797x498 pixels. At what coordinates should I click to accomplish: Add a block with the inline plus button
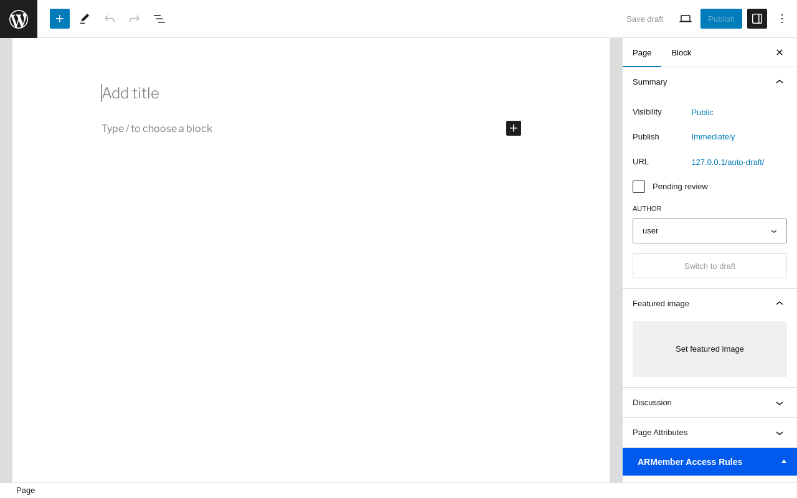(514, 128)
